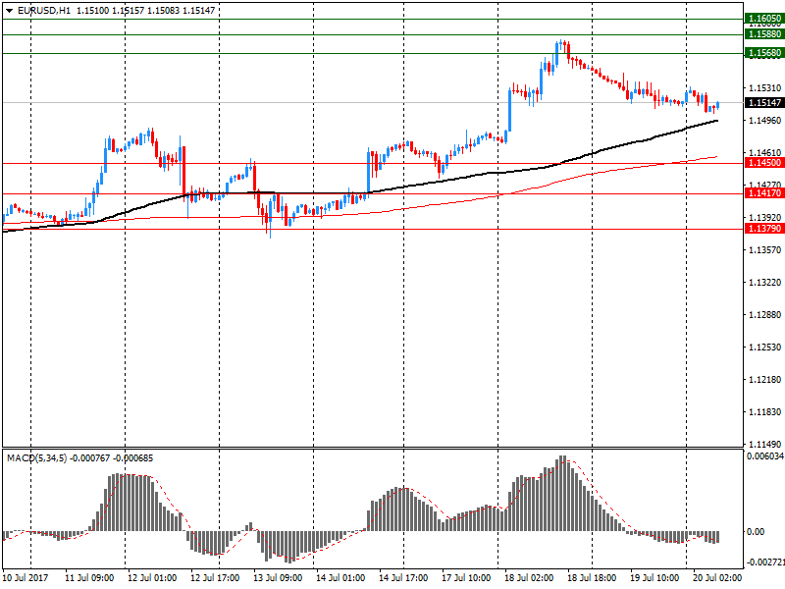Click the 1.16050 green level price tag
Screen dimensions: 785x589
point(764,19)
